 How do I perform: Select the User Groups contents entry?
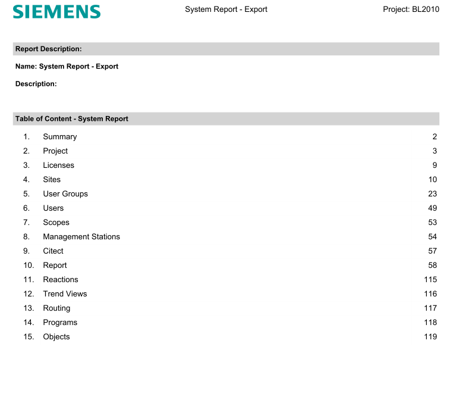[65, 194]
